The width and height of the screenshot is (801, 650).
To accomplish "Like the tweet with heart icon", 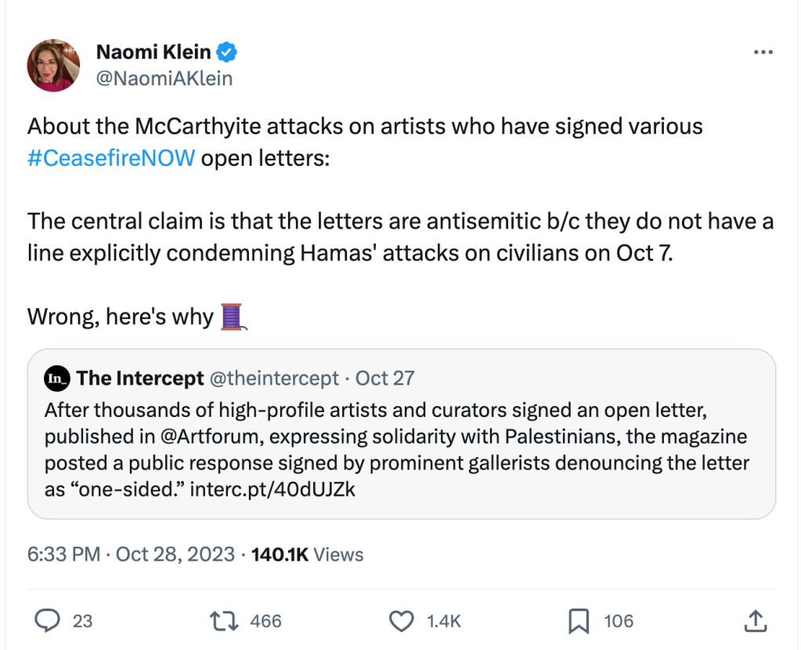I will pyautogui.click(x=401, y=621).
